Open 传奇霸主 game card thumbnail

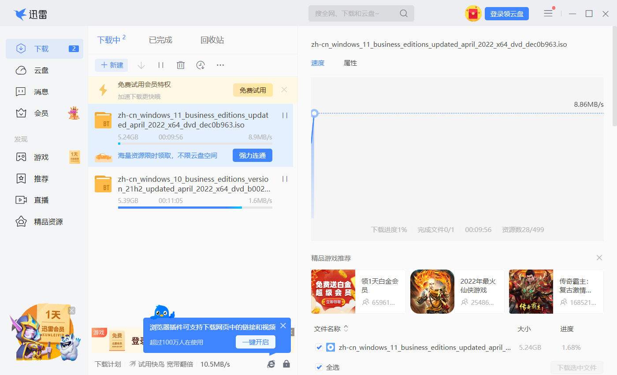coord(531,292)
